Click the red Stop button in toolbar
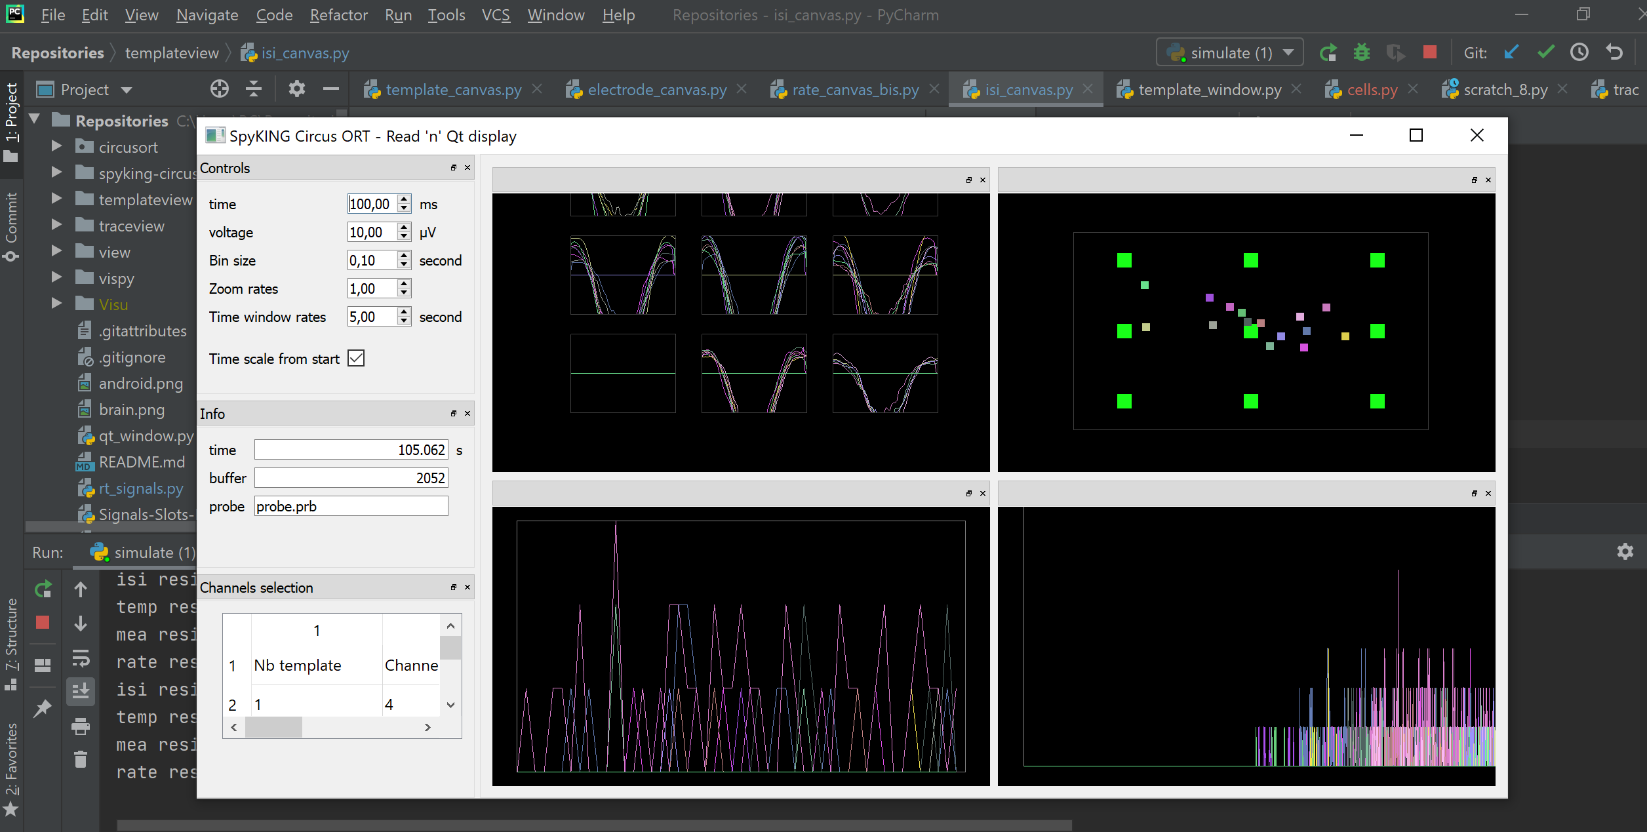1647x832 pixels. pyautogui.click(x=1430, y=52)
